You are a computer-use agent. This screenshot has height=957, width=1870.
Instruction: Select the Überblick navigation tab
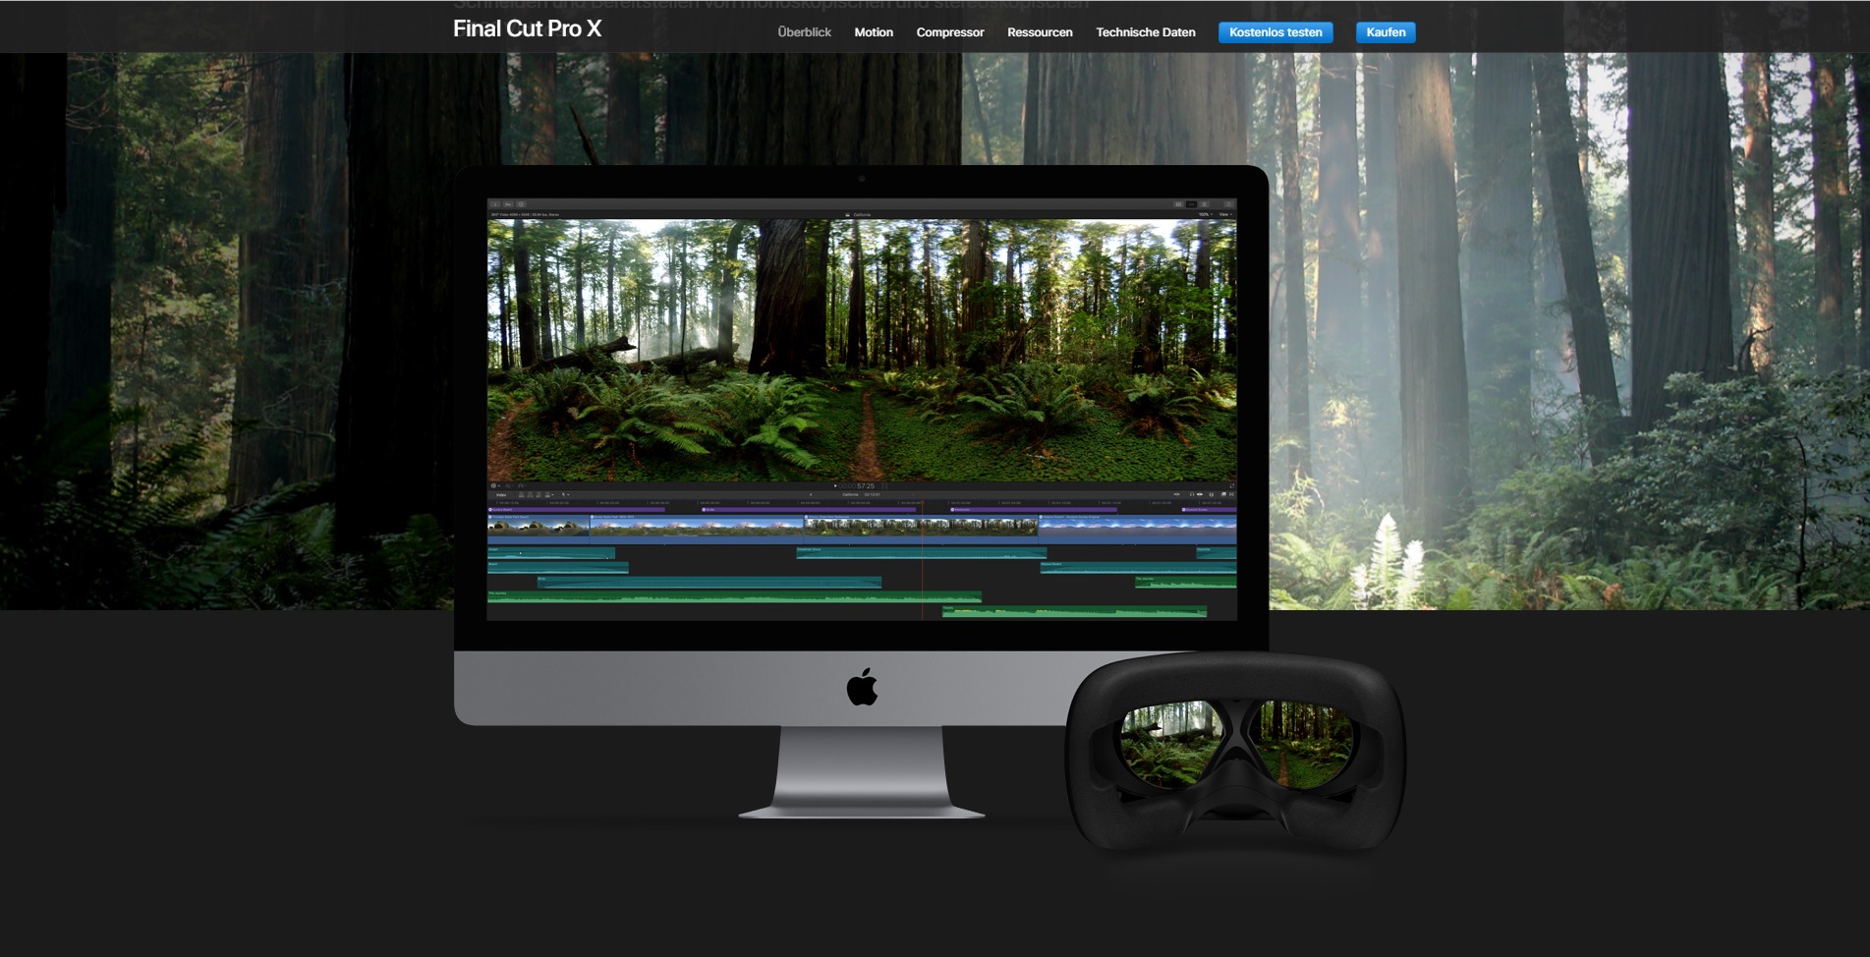804,32
